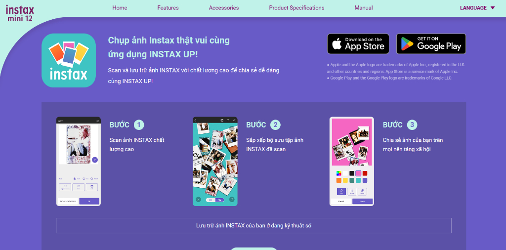Open Product Specifications page
The width and height of the screenshot is (506, 250).
point(296,8)
